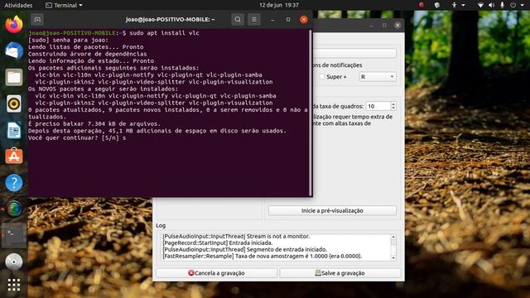Click the FastResampler log line
Image resolution: width=530 pixels, height=298 pixels.
[x=263, y=256]
